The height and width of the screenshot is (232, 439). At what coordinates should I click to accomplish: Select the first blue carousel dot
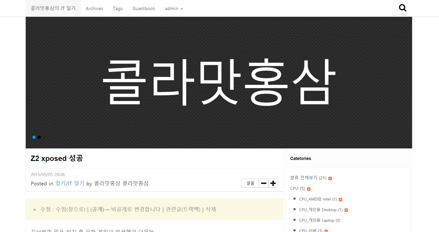pyautogui.click(x=34, y=137)
